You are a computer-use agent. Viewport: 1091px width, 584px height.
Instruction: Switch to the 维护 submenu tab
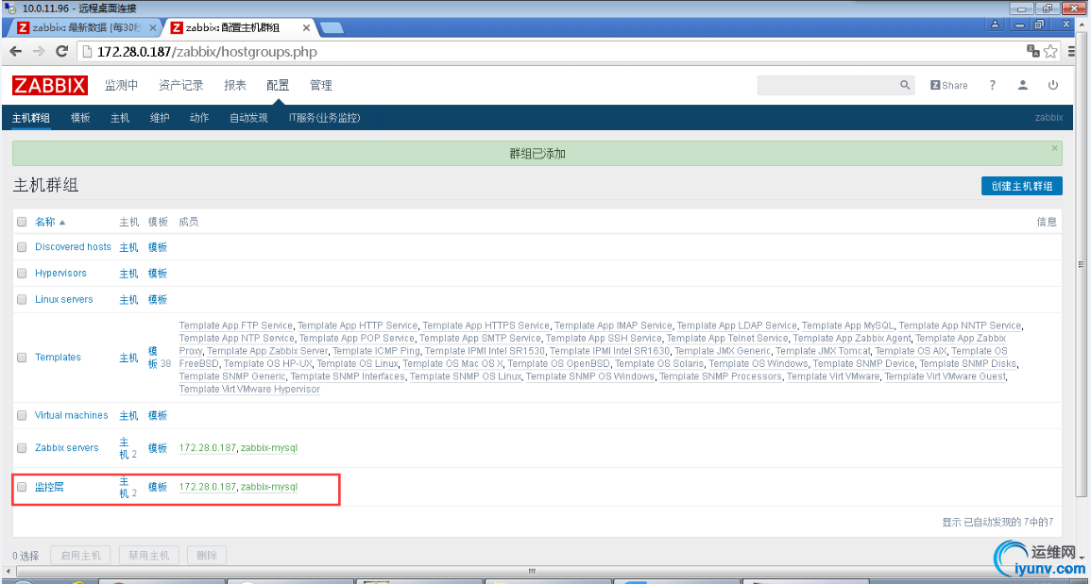coord(160,118)
